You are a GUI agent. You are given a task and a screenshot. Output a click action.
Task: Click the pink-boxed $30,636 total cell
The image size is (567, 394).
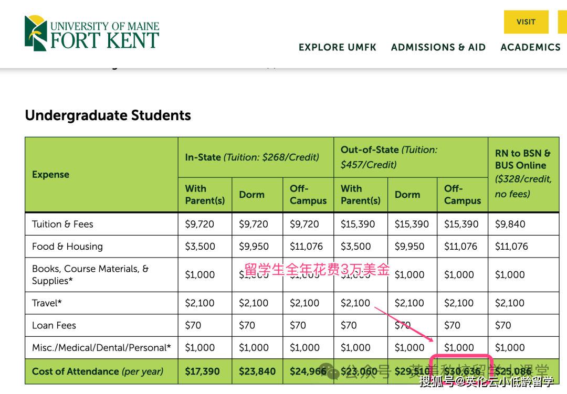(462, 371)
